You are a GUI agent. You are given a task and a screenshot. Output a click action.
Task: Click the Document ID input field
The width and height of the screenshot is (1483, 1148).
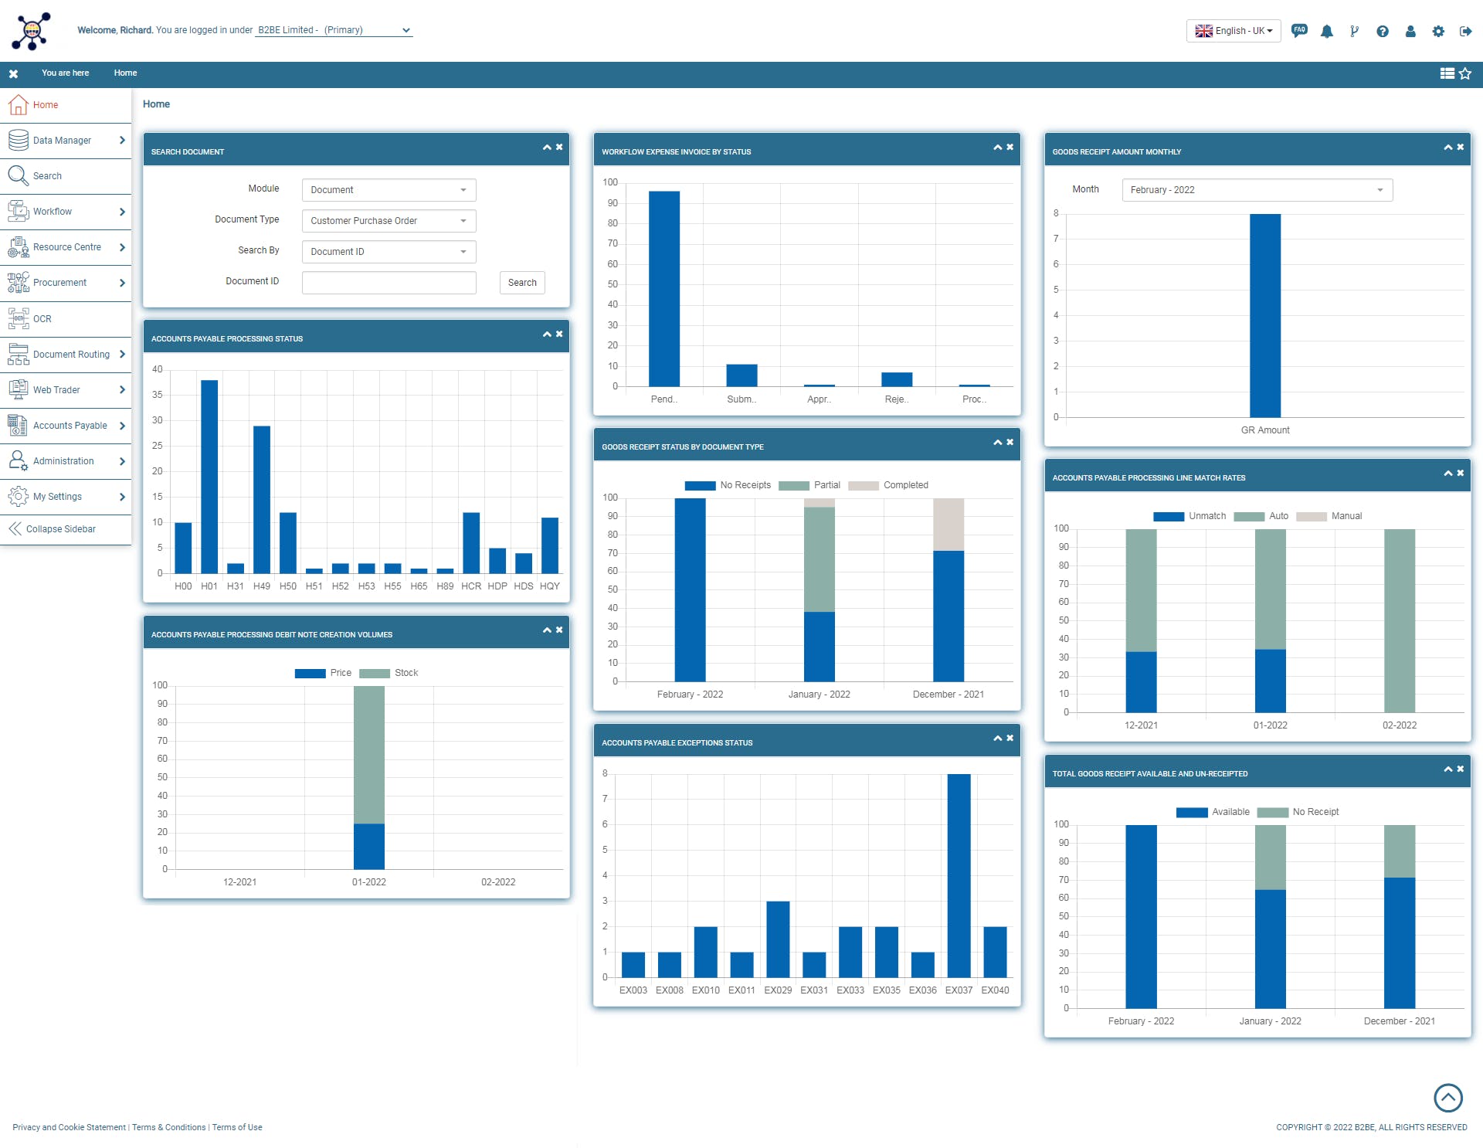(x=389, y=283)
